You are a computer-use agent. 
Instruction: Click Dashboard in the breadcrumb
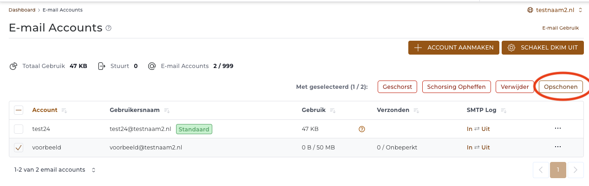click(22, 10)
